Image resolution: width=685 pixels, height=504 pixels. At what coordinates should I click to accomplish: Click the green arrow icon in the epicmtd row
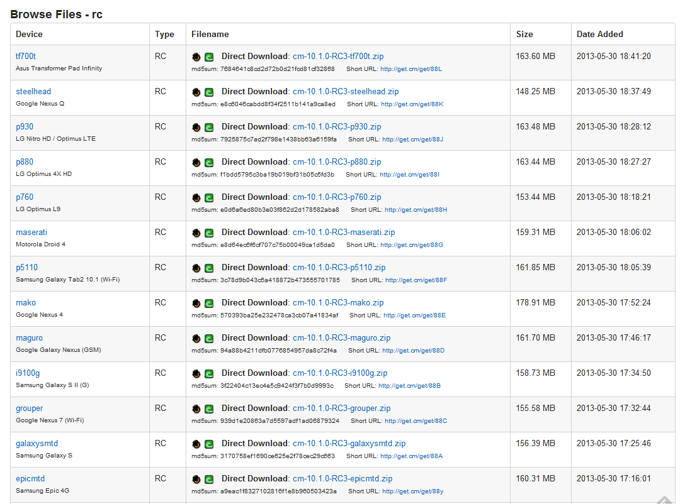[209, 479]
